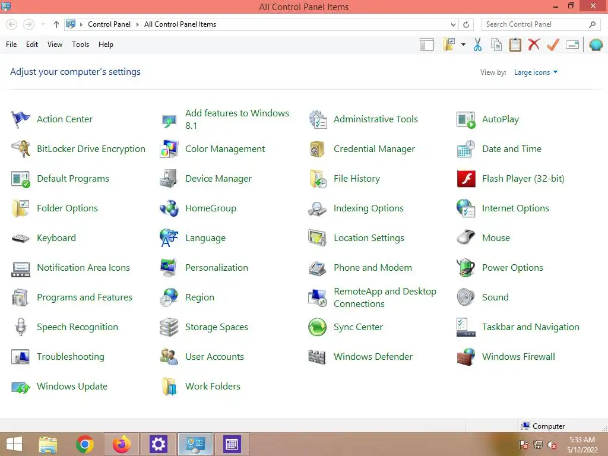608x456 pixels.
Task: Open the Speech Recognition microphone icon
Action: coord(21,327)
